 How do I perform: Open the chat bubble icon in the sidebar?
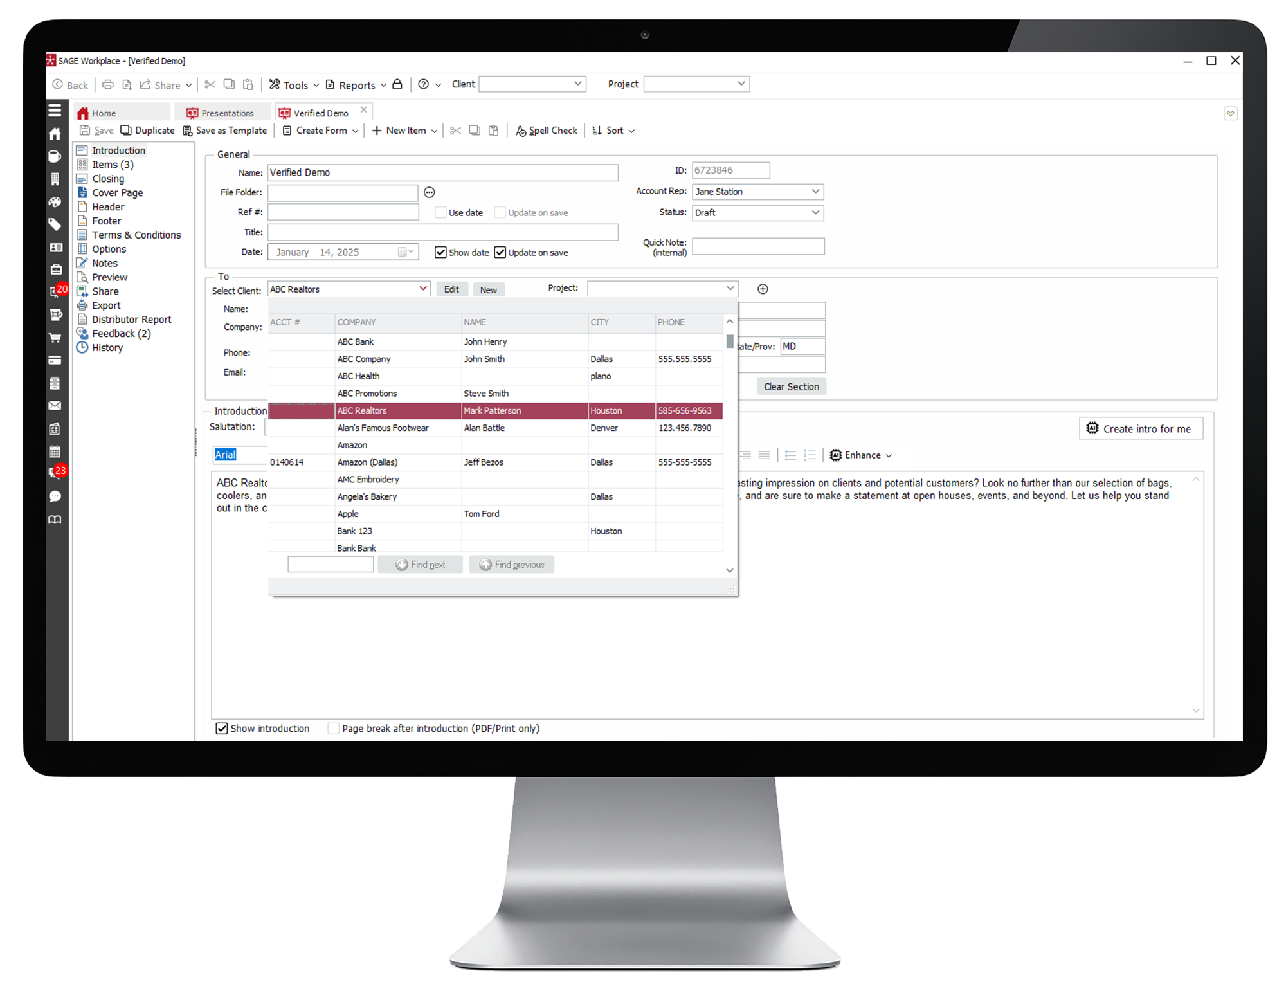click(55, 496)
